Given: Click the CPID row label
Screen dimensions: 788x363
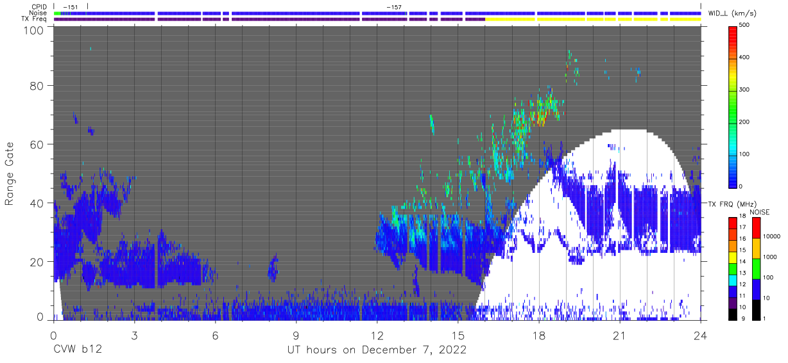Looking at the screenshot, I should click(40, 7).
